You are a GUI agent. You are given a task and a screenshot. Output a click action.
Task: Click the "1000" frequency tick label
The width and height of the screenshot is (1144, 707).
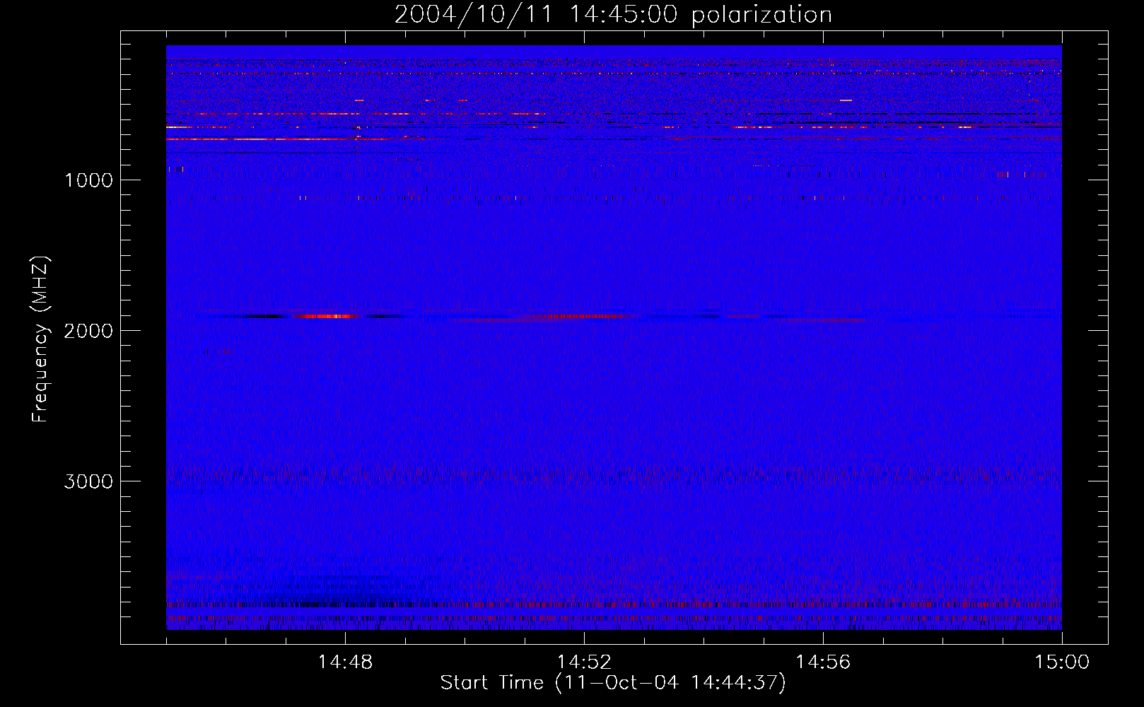(x=88, y=180)
